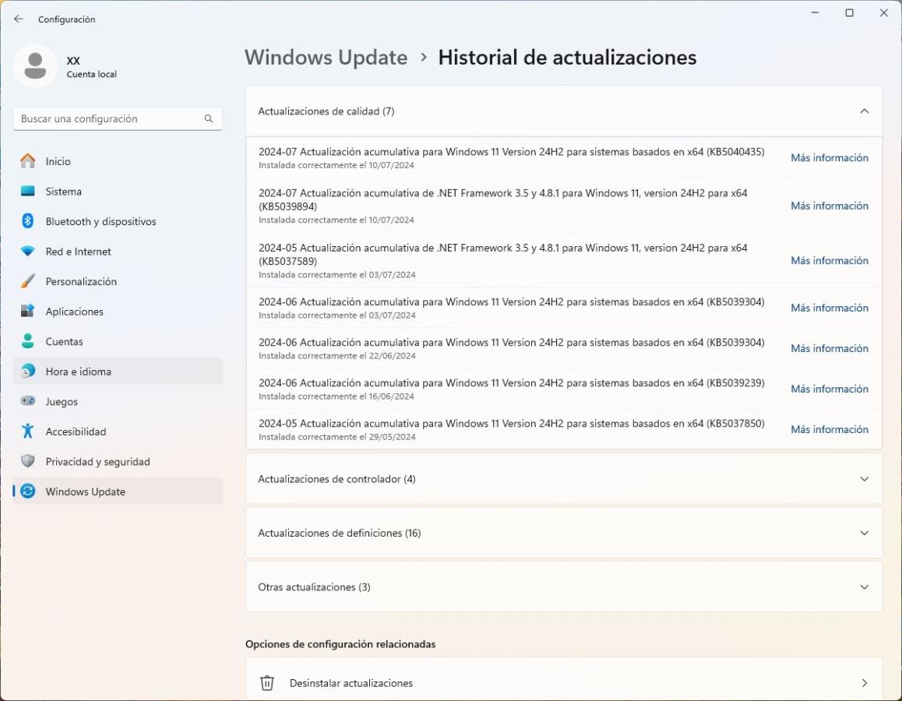Open Accesibilidad settings
Screen dimensions: 902x701
[118, 432]
